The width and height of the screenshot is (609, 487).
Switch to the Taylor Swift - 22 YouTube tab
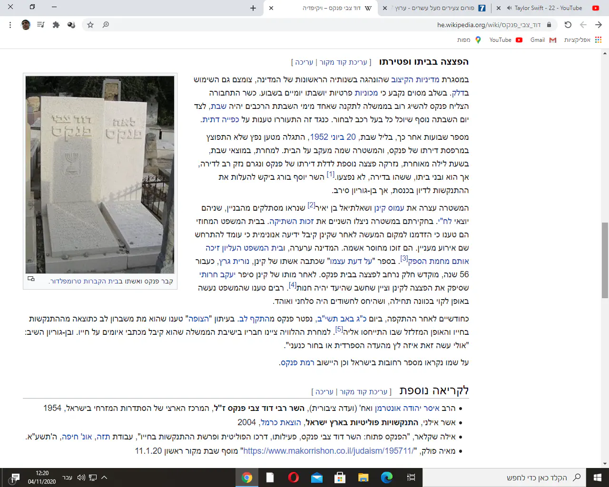click(547, 8)
